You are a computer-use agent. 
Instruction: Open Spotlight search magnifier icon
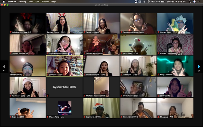(190, 2)
